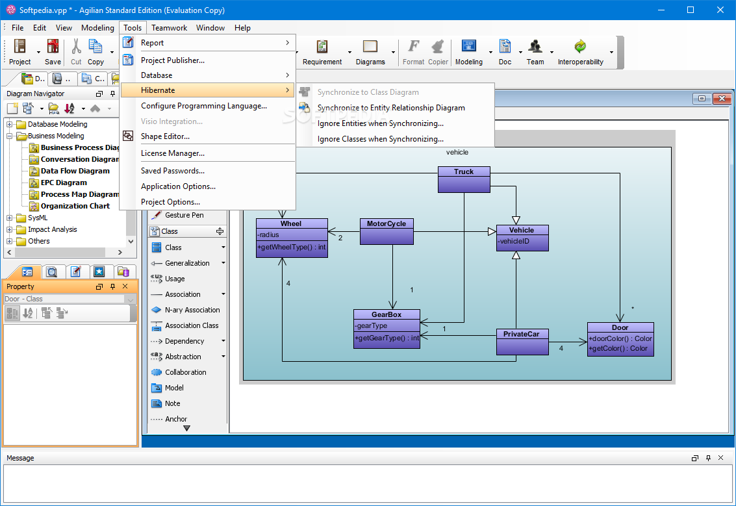Expand the Impact Analysis folder
Screen dimensions: 736x506
[9, 229]
